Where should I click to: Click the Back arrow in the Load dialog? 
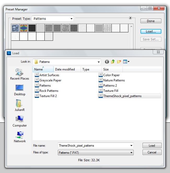click(107, 62)
